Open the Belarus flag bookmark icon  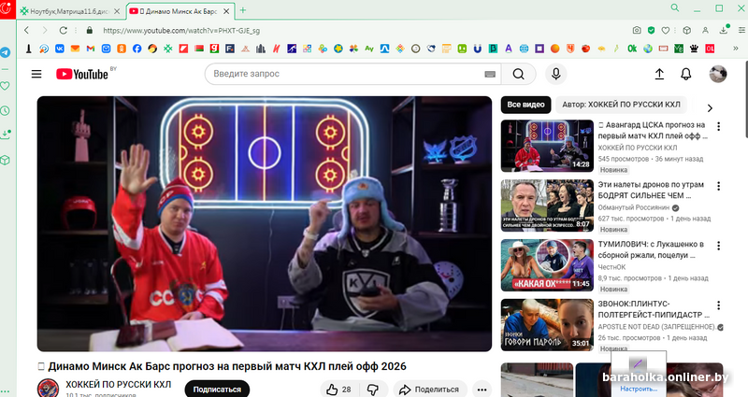point(199,49)
